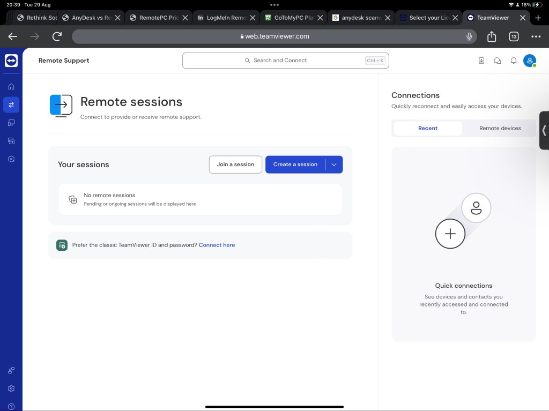This screenshot has height=411, width=549.
Task: Click the green classic ID icon
Action: [62, 245]
